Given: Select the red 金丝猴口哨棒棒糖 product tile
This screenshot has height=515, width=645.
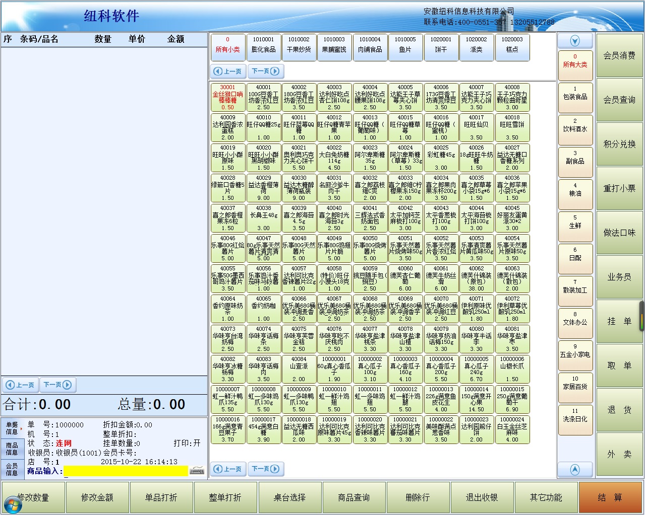Looking at the screenshot, I should point(227,97).
